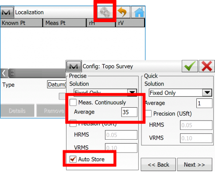Click the Quick HRMS 0.05 field
Viewport: 215px width, 172px height.
pos(196,125)
